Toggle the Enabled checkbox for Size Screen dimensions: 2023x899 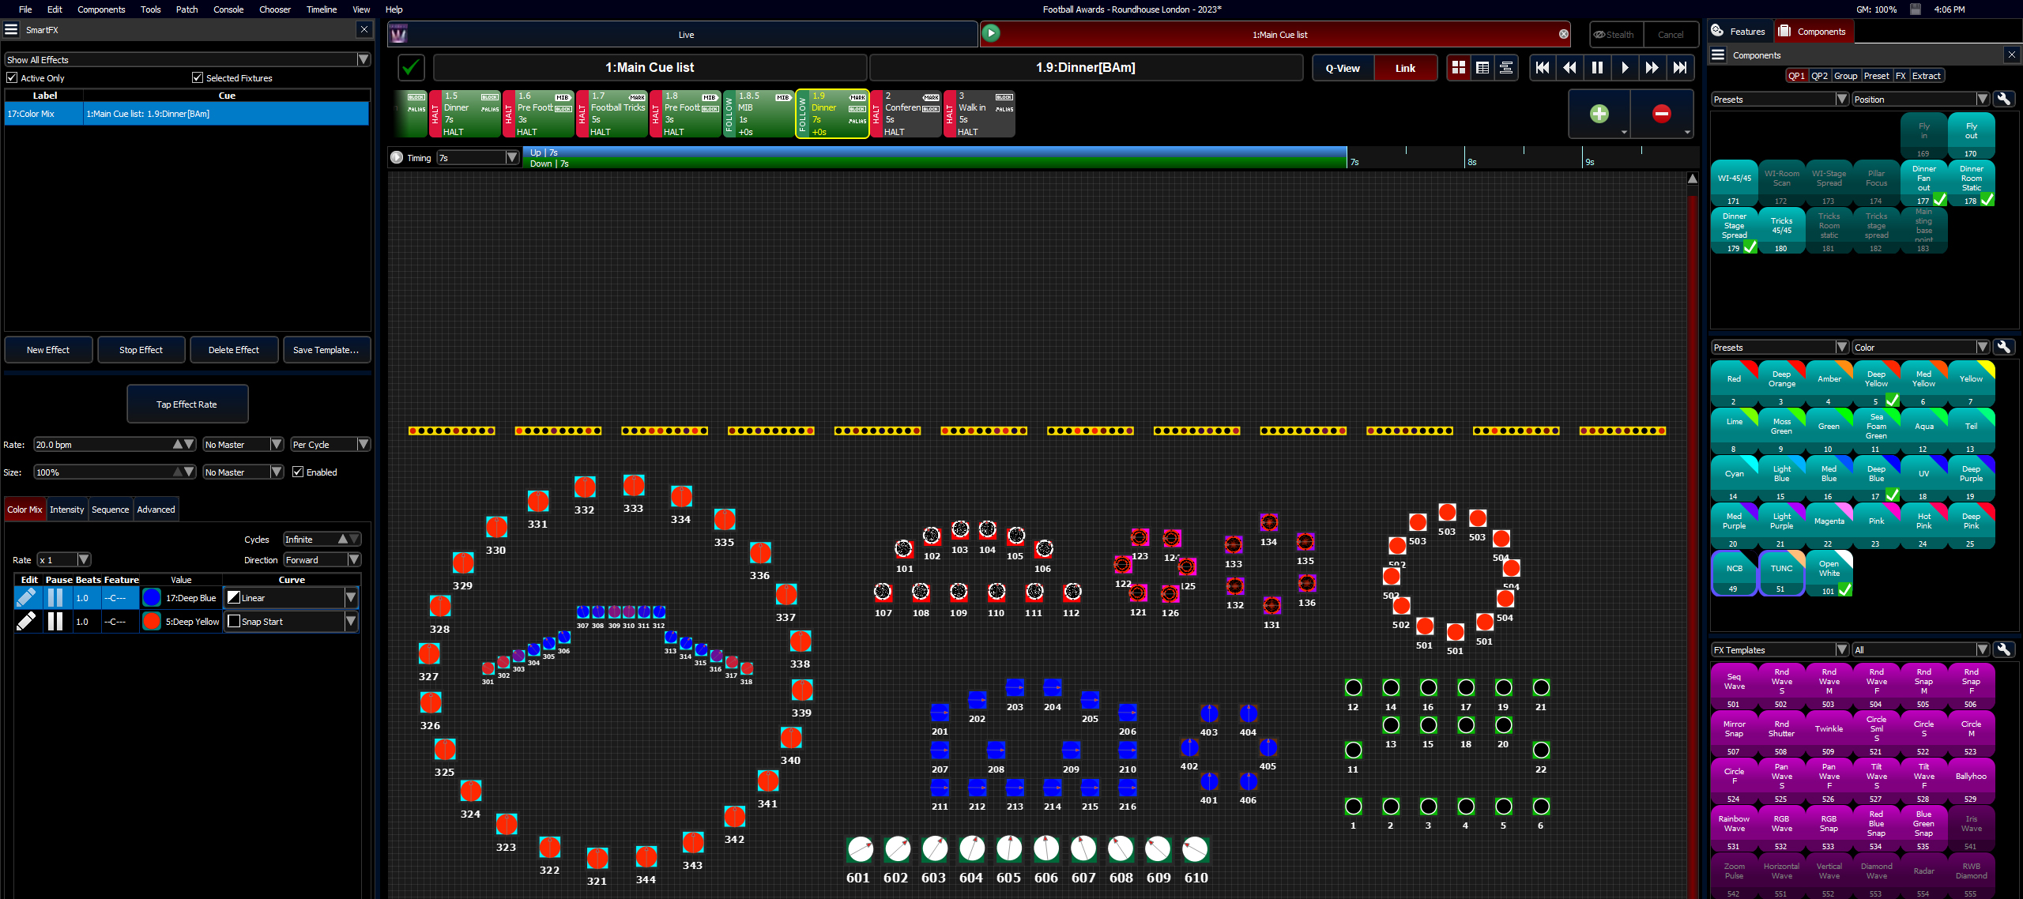(x=298, y=472)
